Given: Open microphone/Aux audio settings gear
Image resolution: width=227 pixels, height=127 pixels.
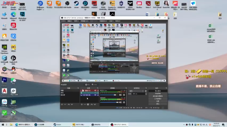Looking at the screenshot, I should 124,95.
